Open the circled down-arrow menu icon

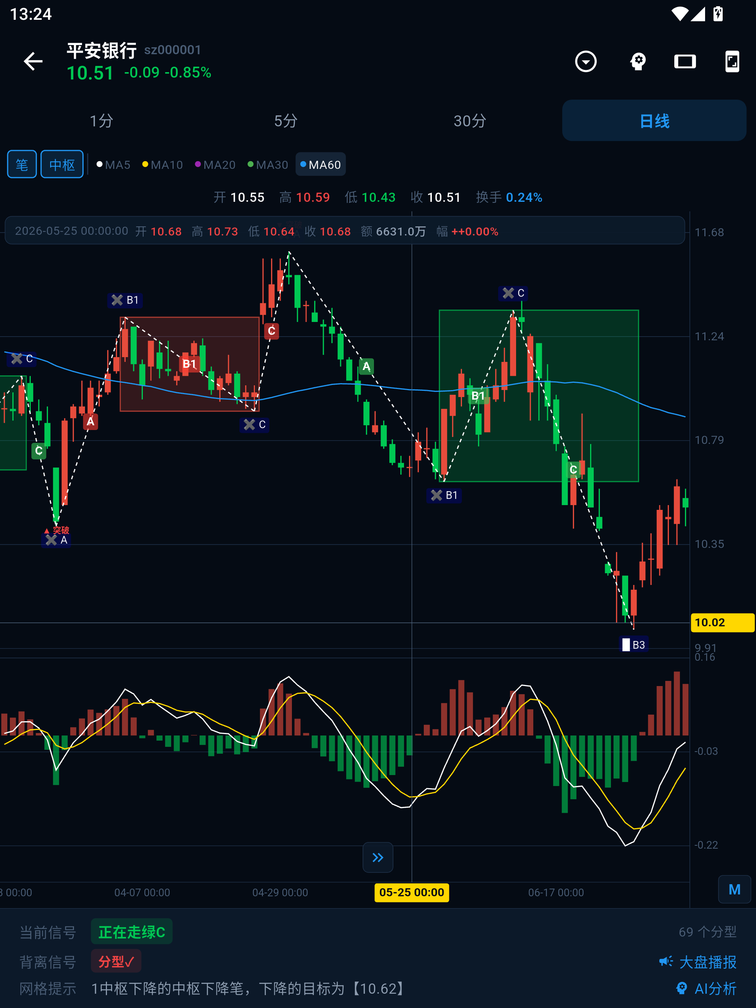(586, 62)
